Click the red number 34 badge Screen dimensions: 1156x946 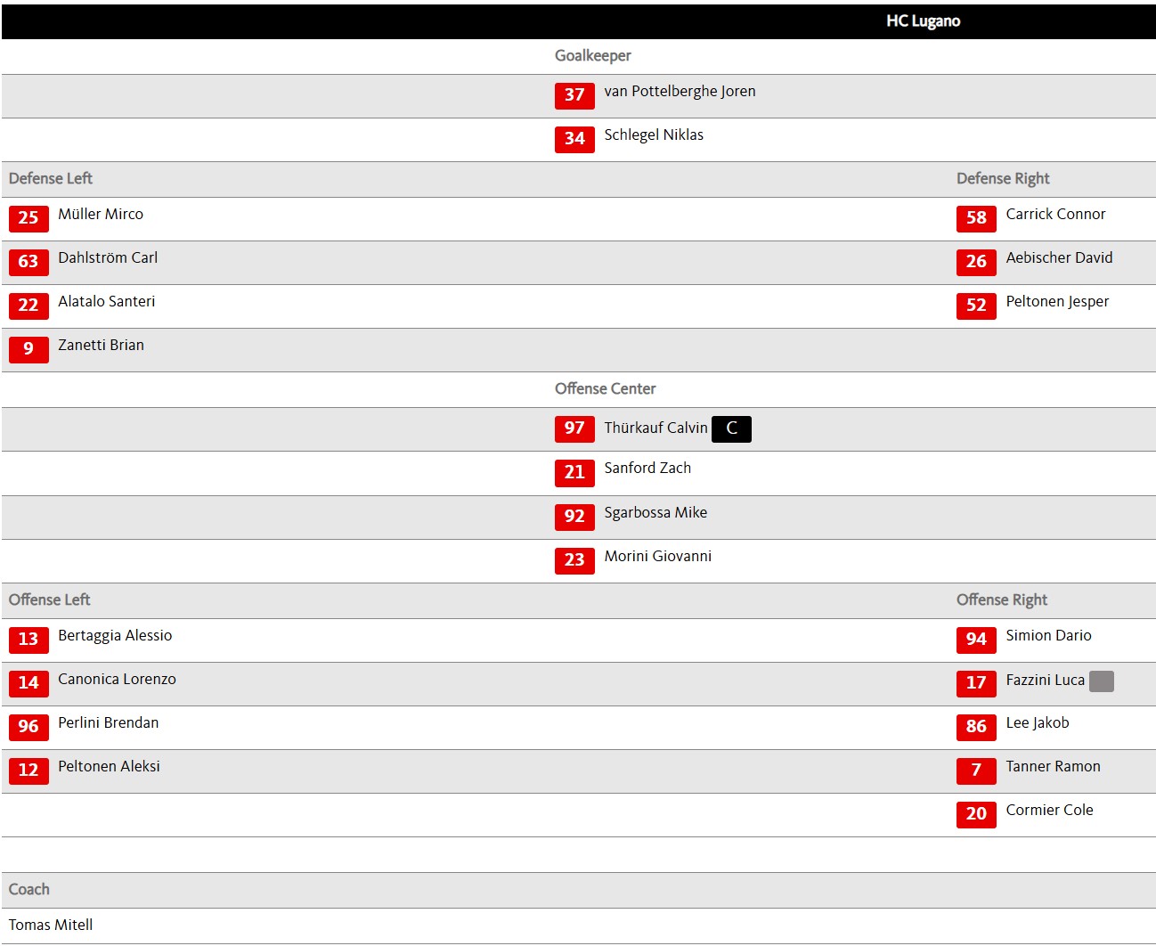pos(574,139)
